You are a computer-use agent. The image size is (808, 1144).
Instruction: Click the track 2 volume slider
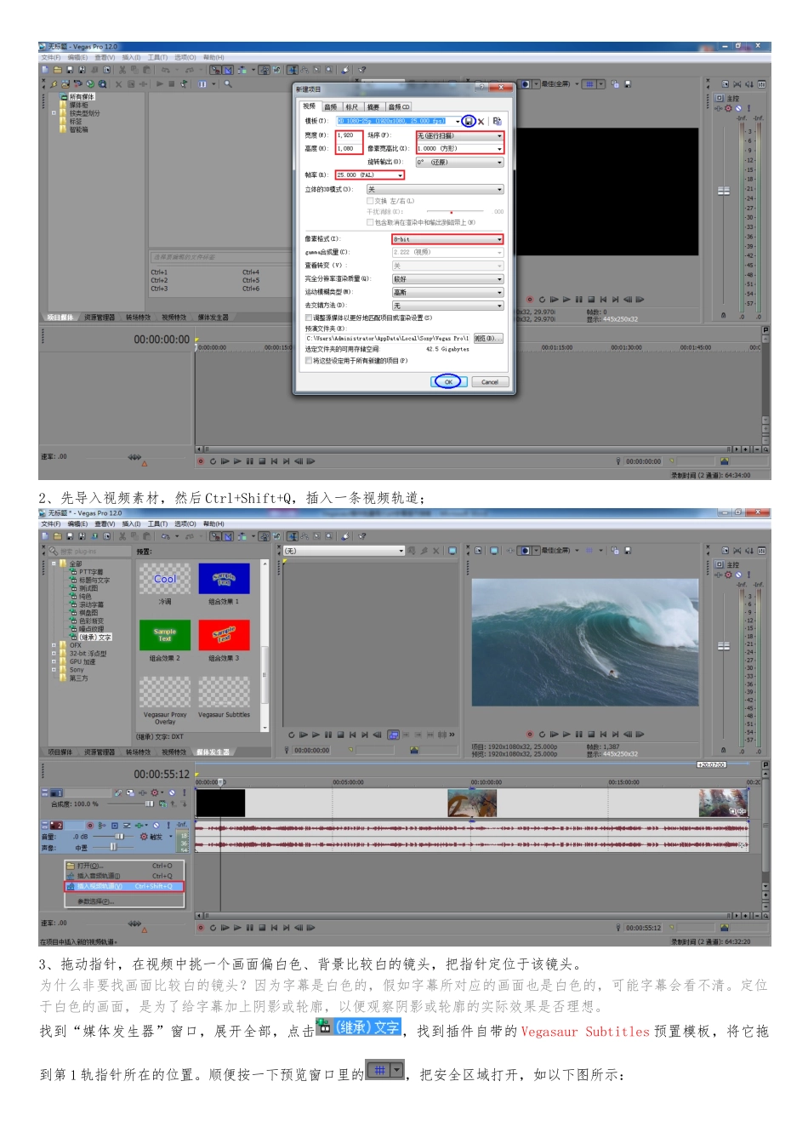coord(119,837)
